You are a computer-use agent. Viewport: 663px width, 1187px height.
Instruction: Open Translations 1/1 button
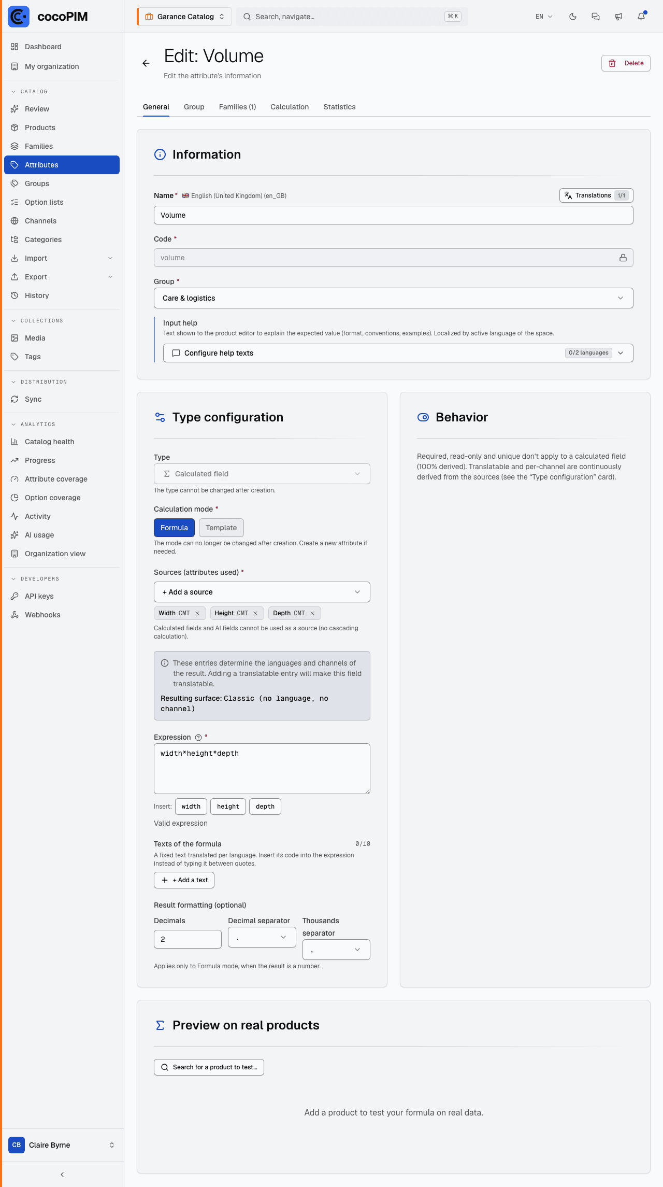point(596,195)
